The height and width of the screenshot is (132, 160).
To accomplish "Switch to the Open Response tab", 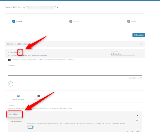I will tap(39, 97).
